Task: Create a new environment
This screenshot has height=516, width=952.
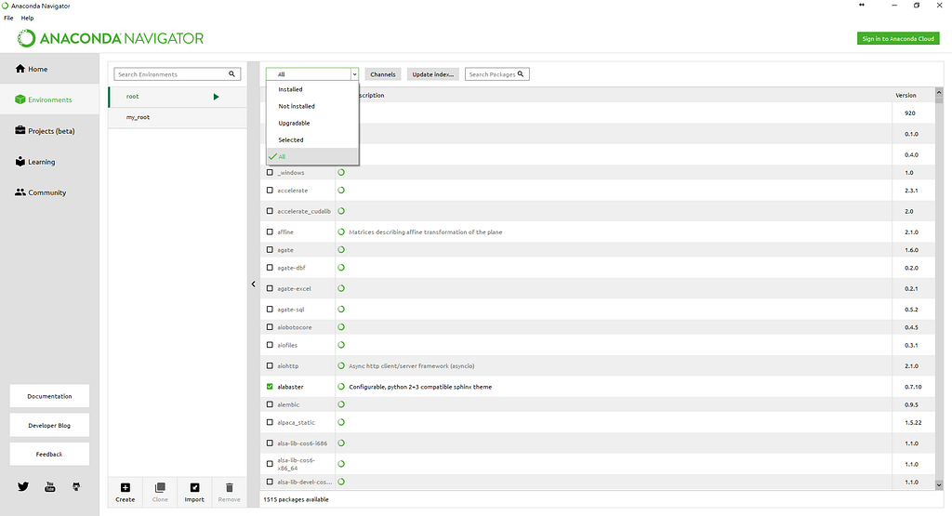Action: coord(126,493)
